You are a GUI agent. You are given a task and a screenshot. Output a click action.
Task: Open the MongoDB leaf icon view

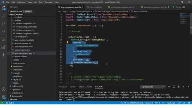3,55
